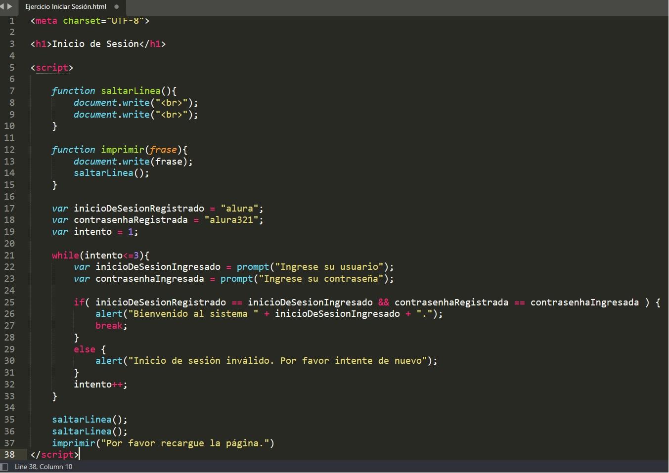Place cursor on the saltarLinea function name definition

(131, 91)
